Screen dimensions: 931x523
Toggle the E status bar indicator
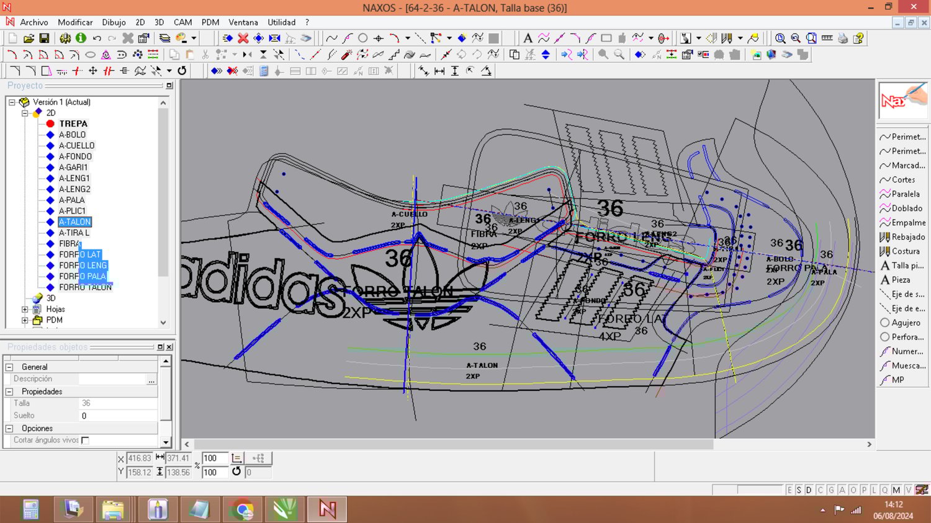tap(789, 490)
